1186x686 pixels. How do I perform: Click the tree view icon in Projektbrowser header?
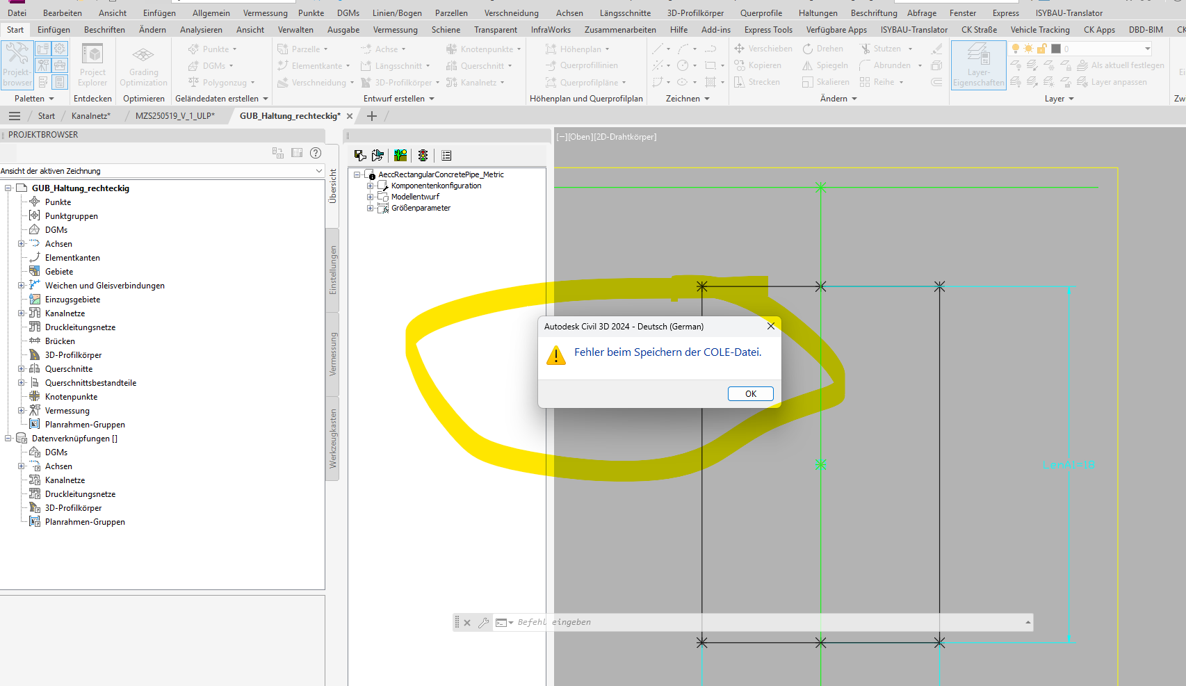pyautogui.click(x=278, y=153)
